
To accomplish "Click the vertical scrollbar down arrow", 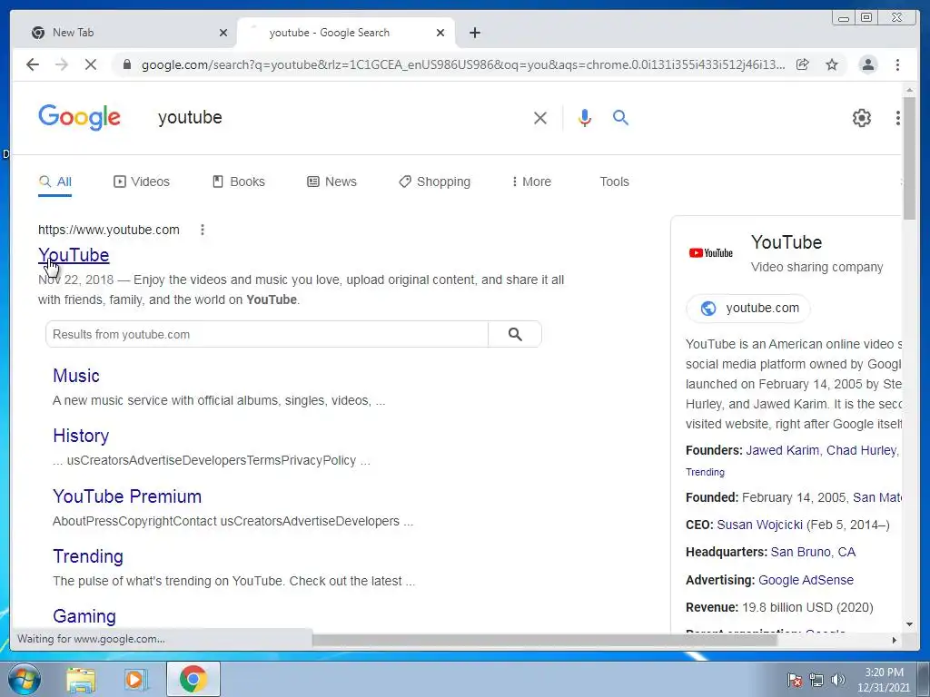I will pos(909,624).
